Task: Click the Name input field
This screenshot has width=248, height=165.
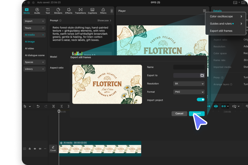Action: 189,67
